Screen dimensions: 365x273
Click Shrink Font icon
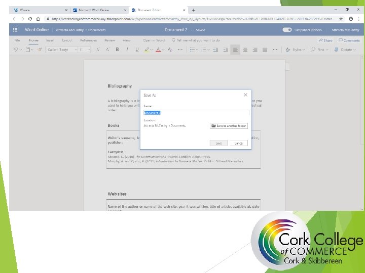107,50
